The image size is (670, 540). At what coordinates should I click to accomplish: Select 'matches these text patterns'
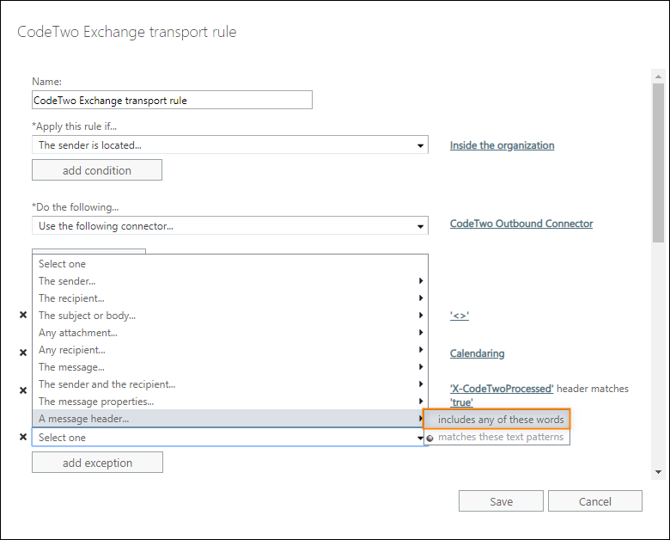496,437
